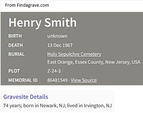Click the memorial ID number 86481549
Viewport: 143px width, 113px height.
click(x=57, y=80)
